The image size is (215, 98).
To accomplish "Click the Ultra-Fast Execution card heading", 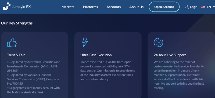I will click(96, 55).
